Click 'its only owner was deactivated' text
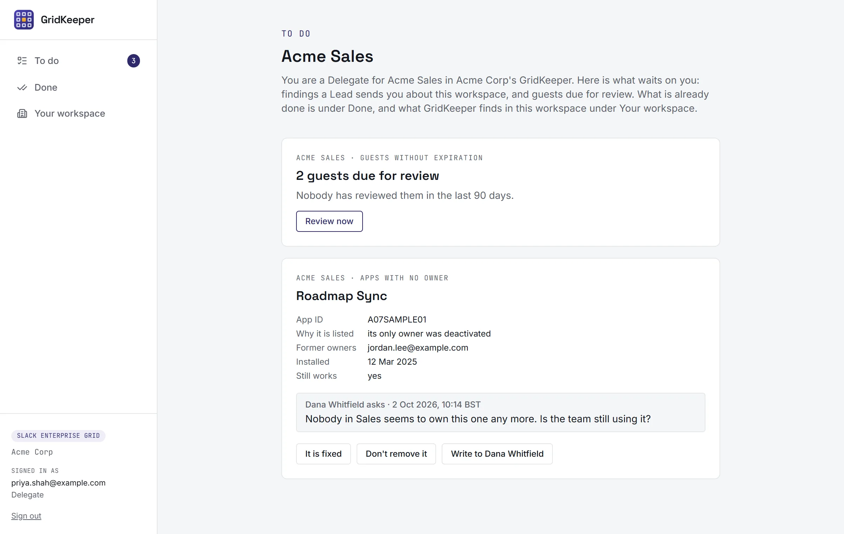This screenshot has height=534, width=844. click(429, 334)
